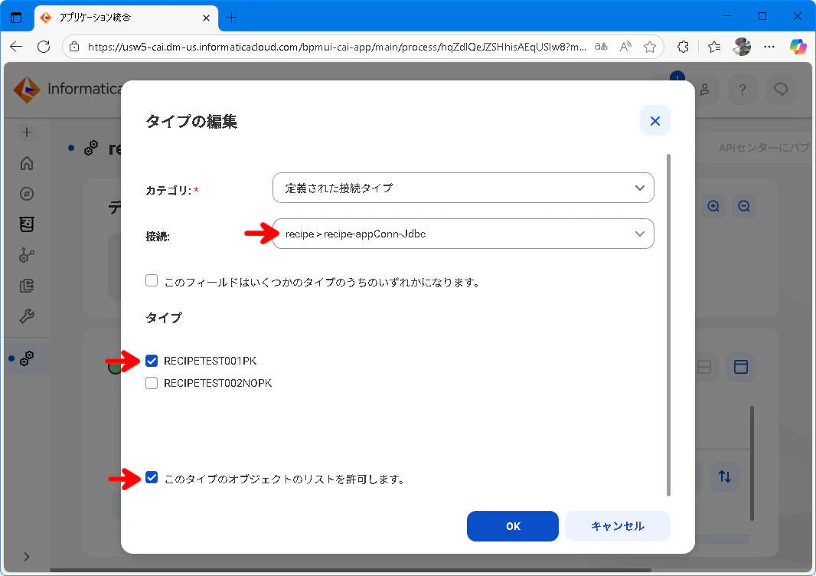Enable the multiple types field checkbox
The width and height of the screenshot is (816, 576).
[152, 280]
